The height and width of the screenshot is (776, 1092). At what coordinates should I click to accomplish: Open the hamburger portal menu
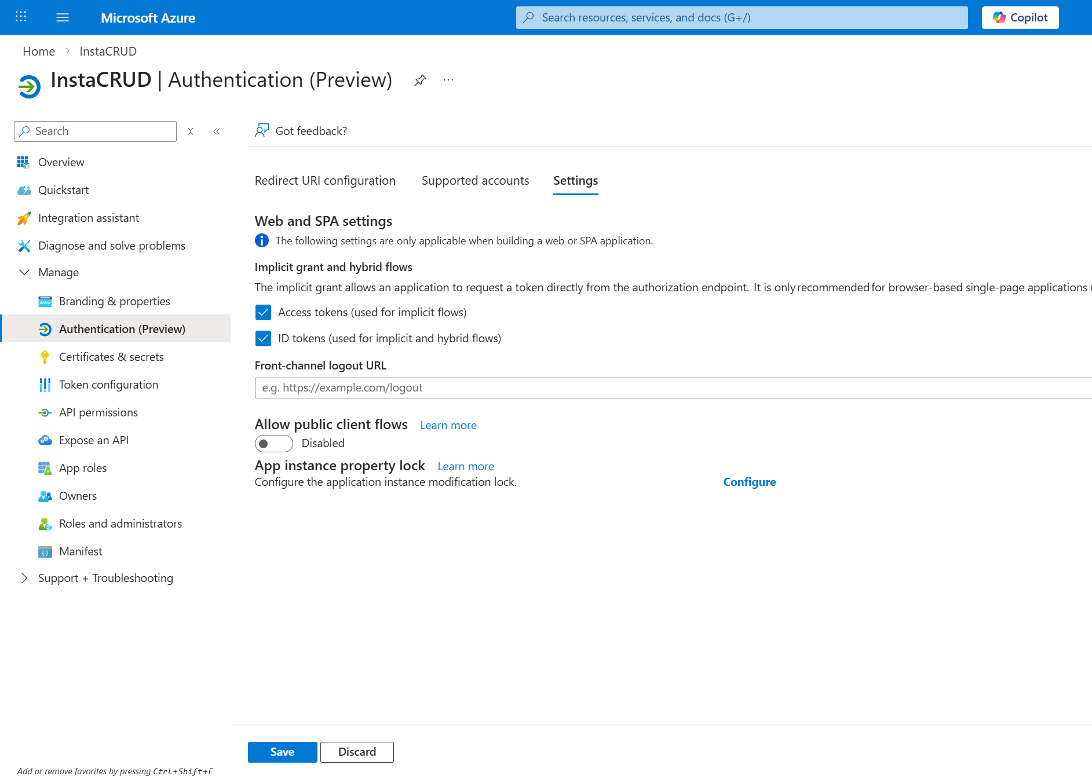[63, 17]
